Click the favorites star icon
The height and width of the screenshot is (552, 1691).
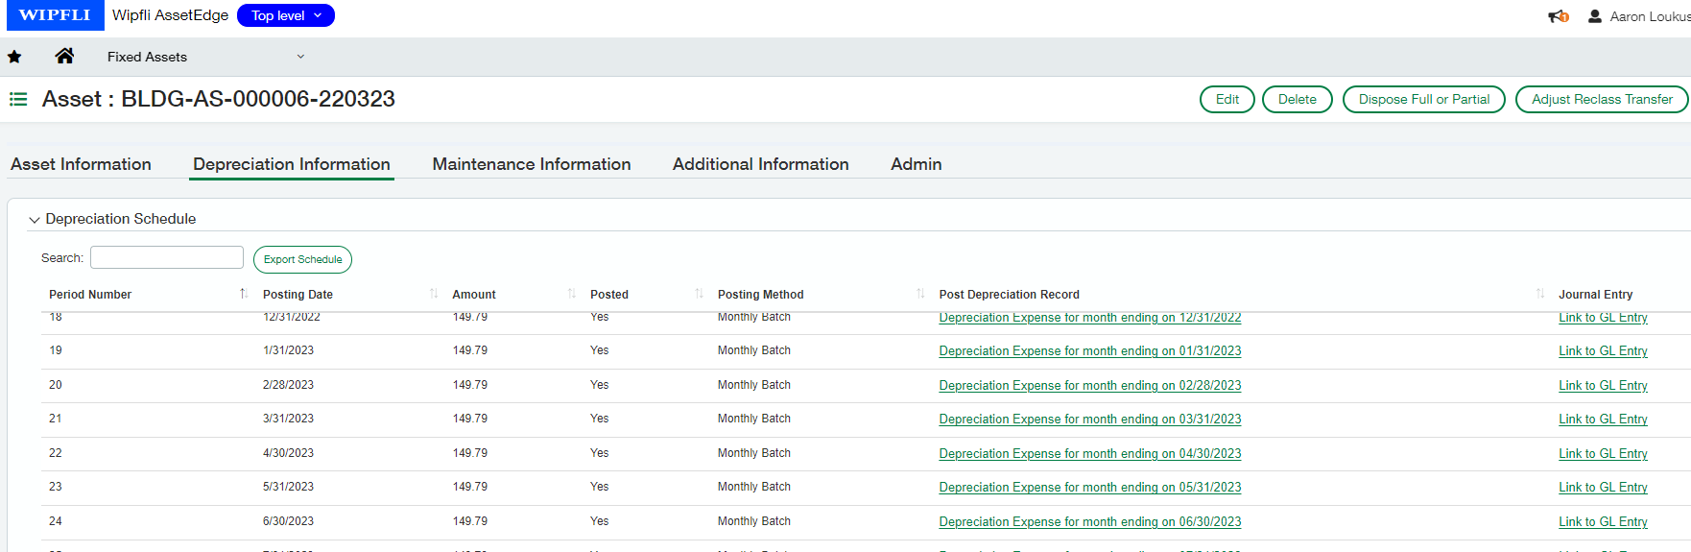(x=14, y=58)
